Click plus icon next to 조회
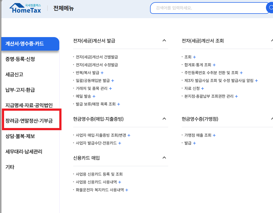273x213 pixels. tap(194, 57)
